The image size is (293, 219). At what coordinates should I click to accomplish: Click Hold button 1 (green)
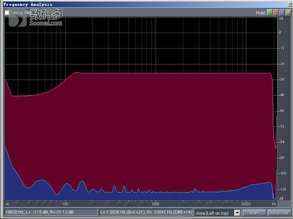269,12
